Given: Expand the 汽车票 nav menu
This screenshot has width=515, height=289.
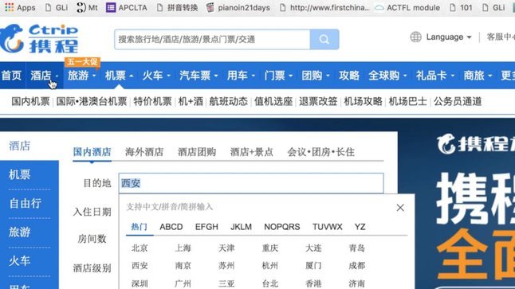Looking at the screenshot, I should (199, 76).
